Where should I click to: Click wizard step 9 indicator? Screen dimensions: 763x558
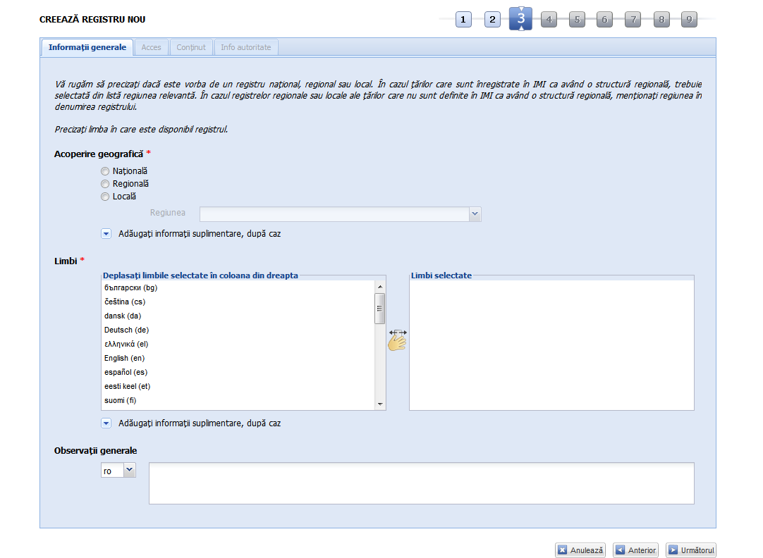(x=689, y=20)
